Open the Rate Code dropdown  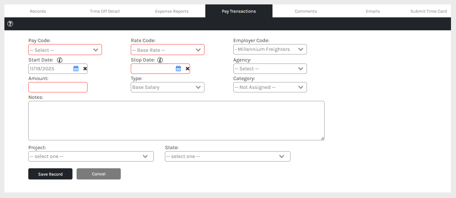tap(168, 50)
